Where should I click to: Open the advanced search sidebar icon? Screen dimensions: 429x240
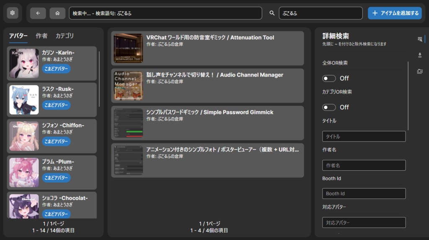420,39
